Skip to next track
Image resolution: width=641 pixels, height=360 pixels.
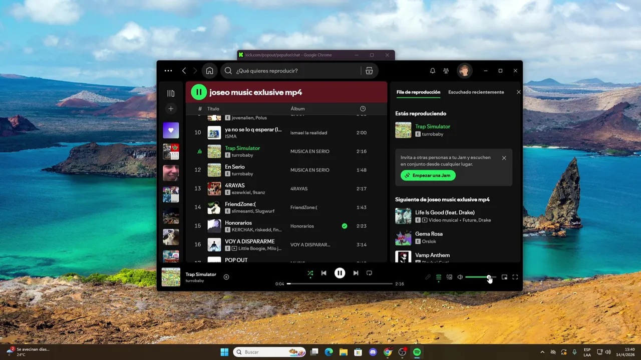(356, 273)
